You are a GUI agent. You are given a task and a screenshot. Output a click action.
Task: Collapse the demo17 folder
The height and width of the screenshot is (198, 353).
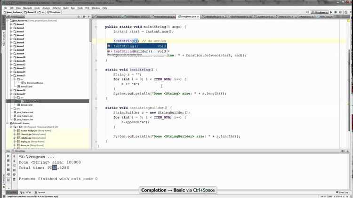[11, 94]
